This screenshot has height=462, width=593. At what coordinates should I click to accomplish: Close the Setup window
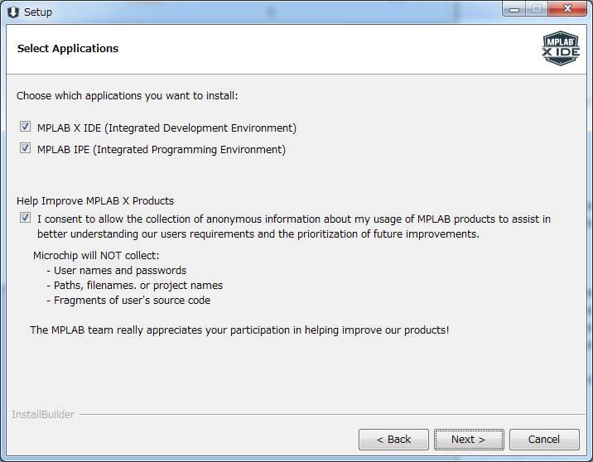click(x=567, y=10)
